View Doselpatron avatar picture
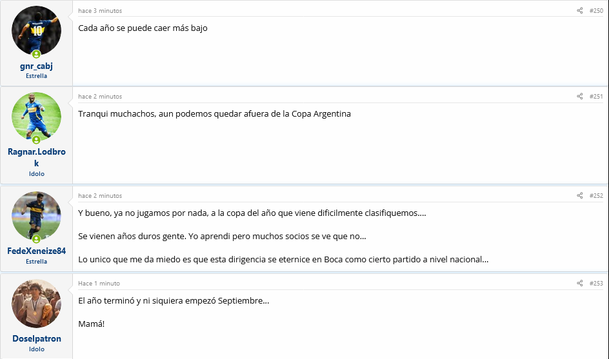609x359 pixels. point(37,304)
